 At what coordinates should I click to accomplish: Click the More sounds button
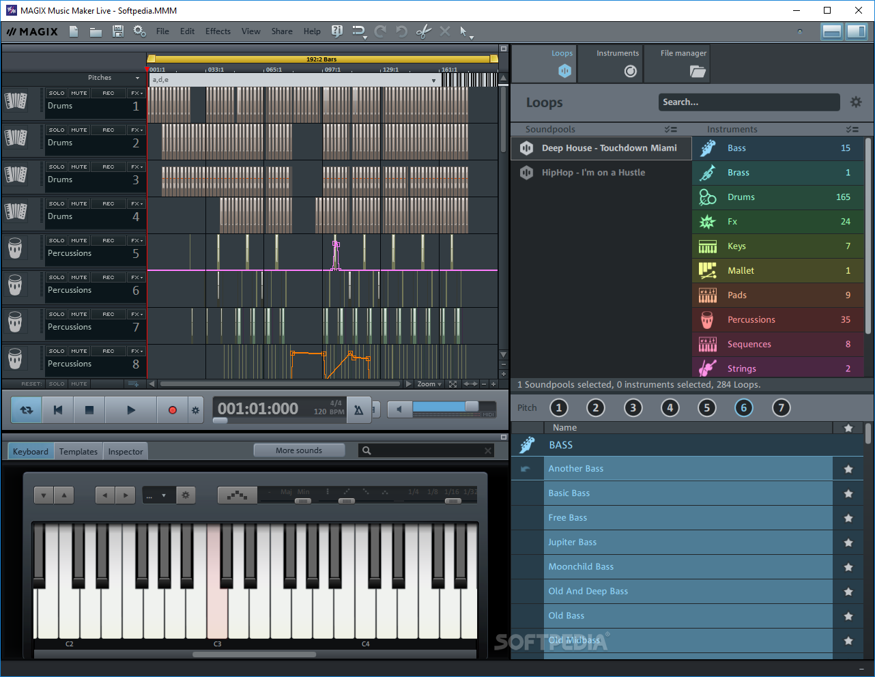click(299, 450)
